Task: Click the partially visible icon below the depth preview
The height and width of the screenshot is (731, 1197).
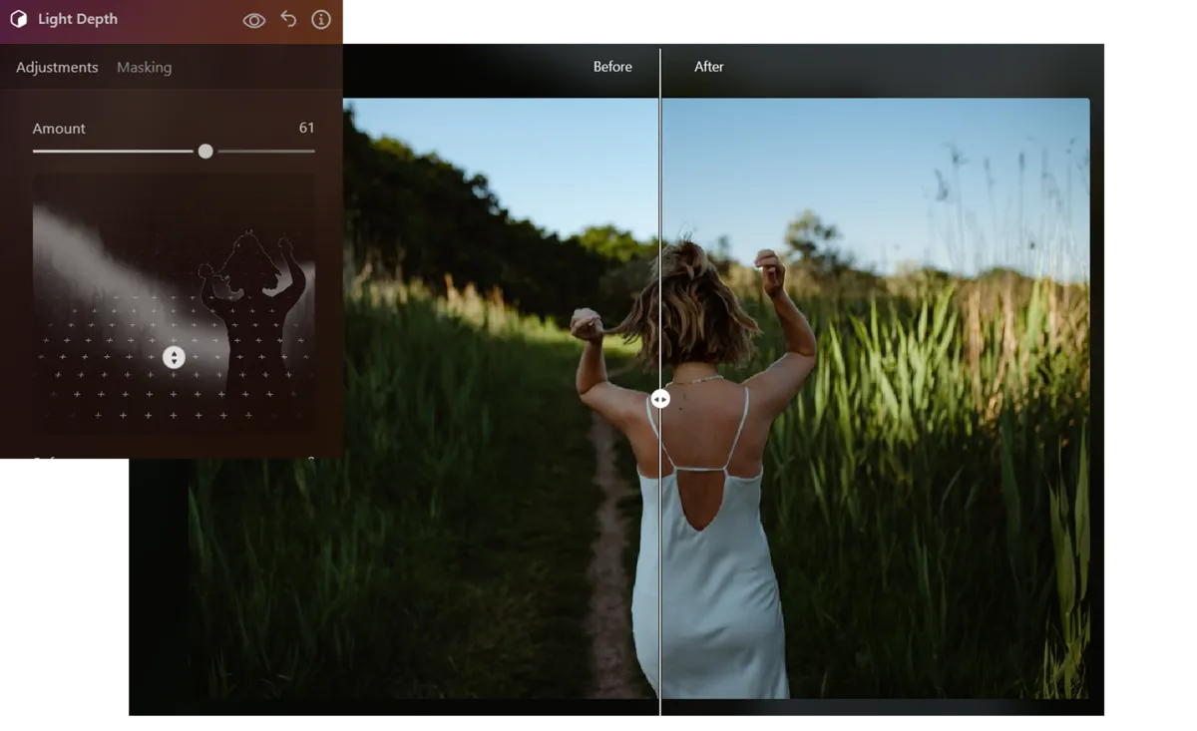Action: coord(52,458)
